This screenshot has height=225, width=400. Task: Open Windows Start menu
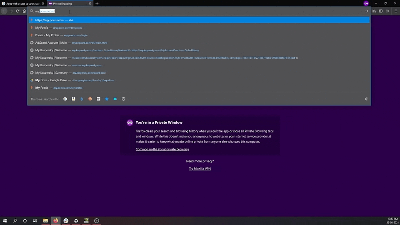(x=5, y=221)
